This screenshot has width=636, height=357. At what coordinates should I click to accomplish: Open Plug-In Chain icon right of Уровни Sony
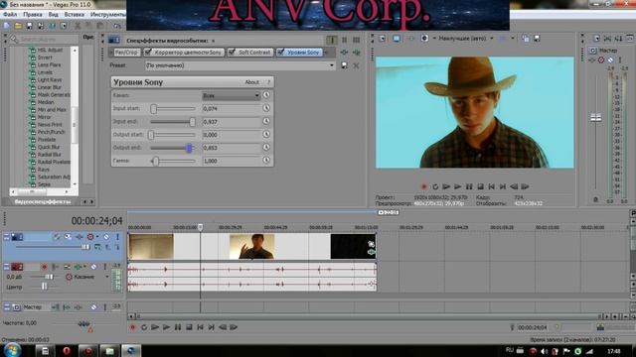[x=345, y=53]
